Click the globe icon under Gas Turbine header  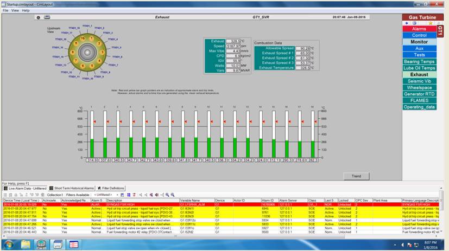coord(414,23)
